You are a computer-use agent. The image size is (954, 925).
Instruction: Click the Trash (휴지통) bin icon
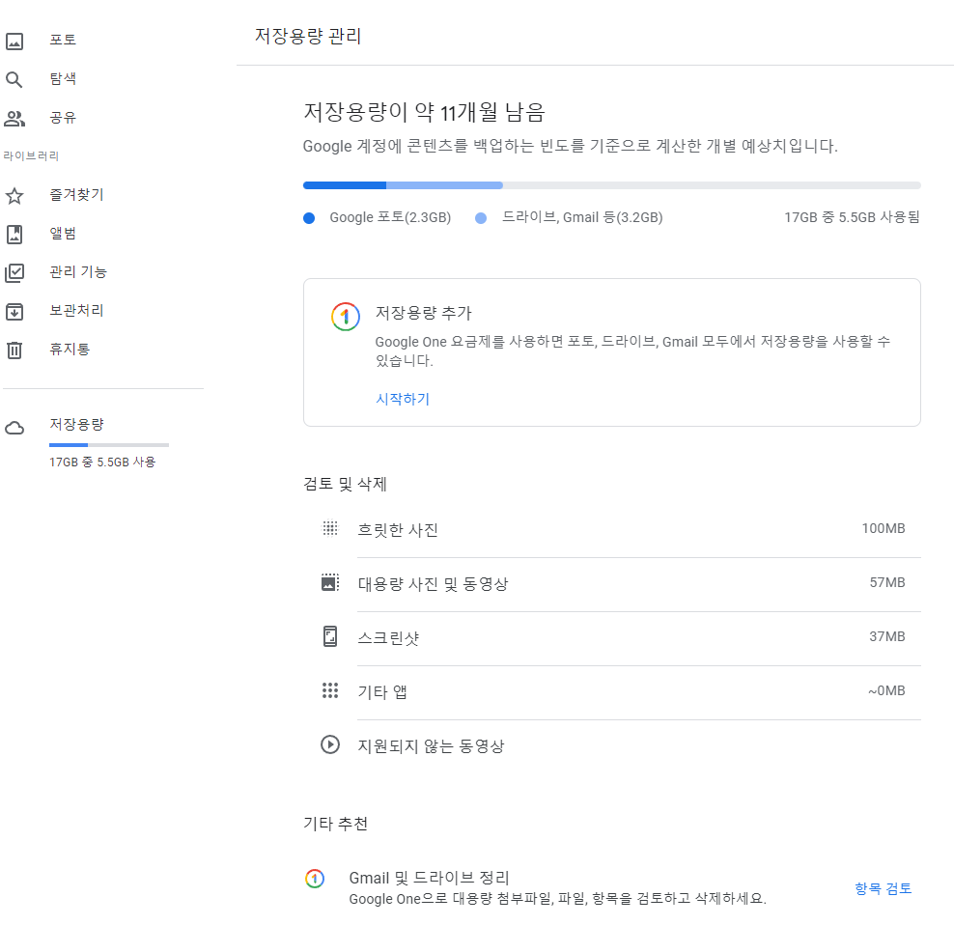click(x=14, y=350)
